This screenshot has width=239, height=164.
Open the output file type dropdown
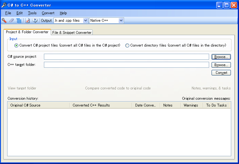pyautogui.click(x=85, y=20)
